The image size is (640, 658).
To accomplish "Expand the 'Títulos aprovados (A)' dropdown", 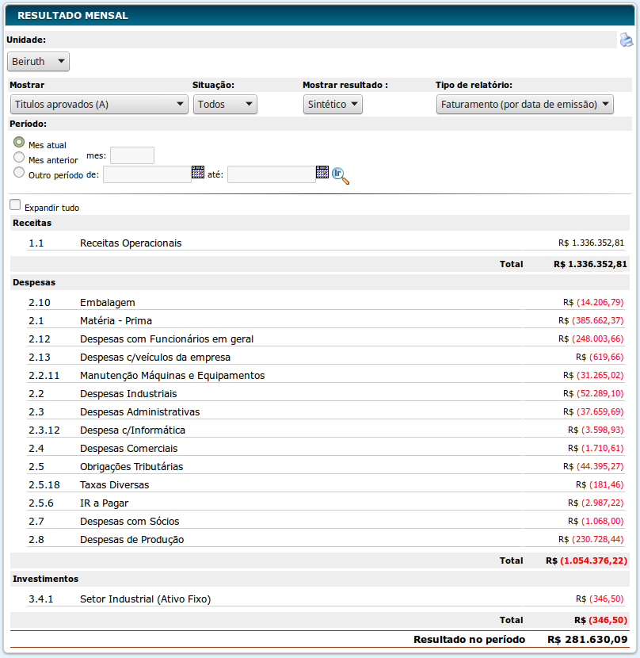I will pyautogui.click(x=99, y=105).
